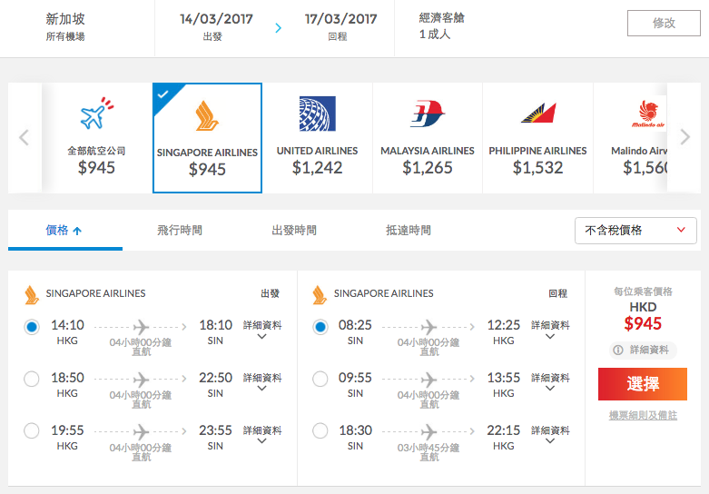Screen dimensions: 709x494
Task: Select the 14:10 HKG outbound flight radio
Action: tap(32, 327)
